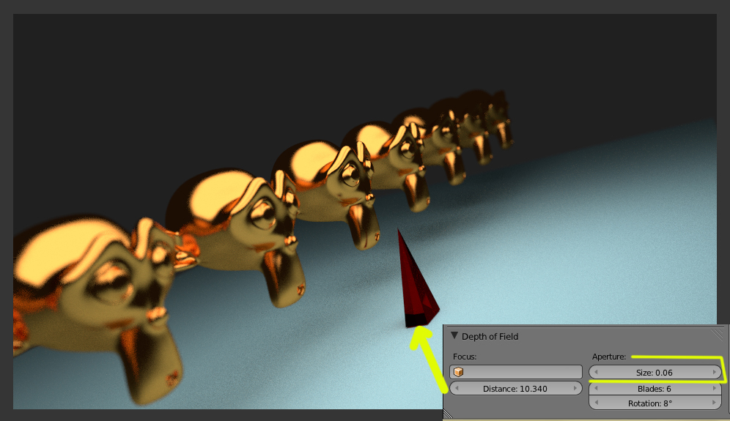Increase Distance with its right arrow
The image size is (730, 421).
[575, 389]
